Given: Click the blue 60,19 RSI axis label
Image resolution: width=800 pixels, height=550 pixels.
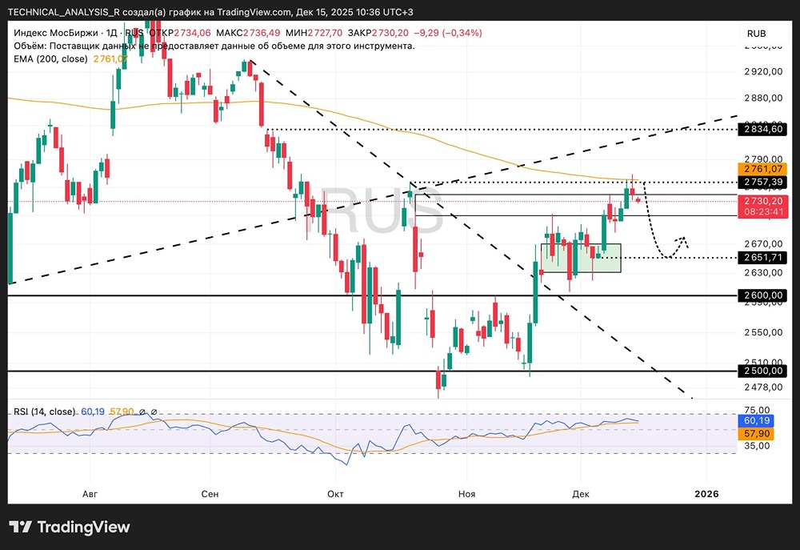Looking at the screenshot, I should 757,421.
